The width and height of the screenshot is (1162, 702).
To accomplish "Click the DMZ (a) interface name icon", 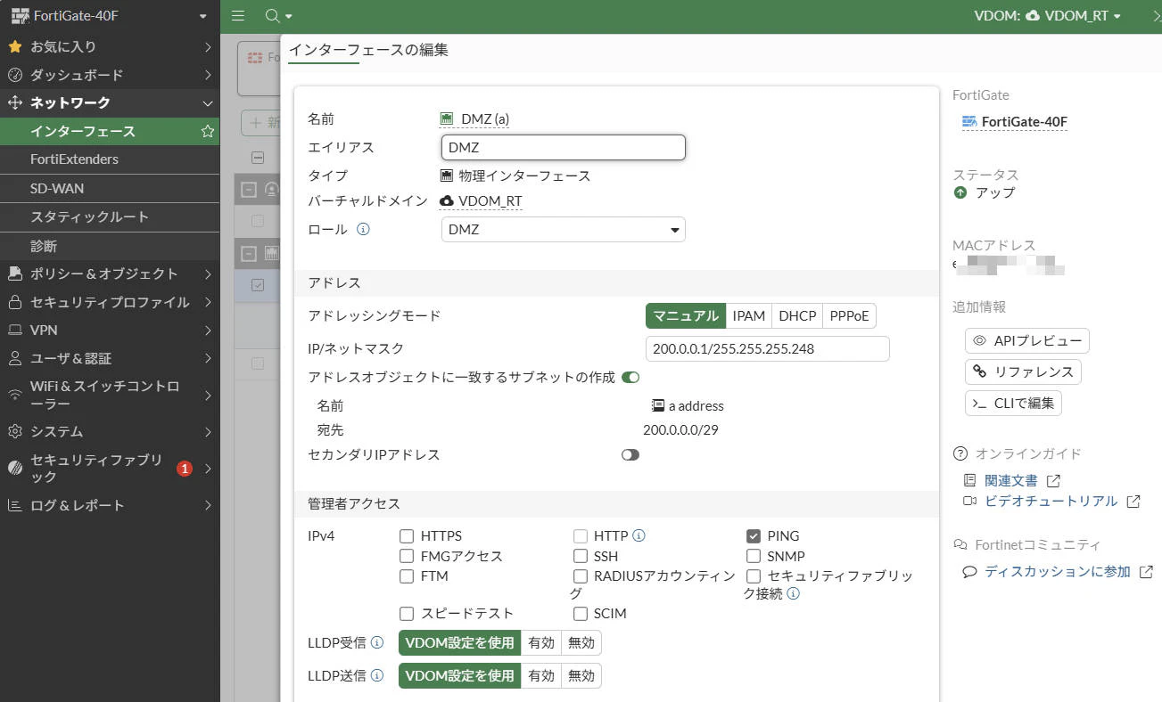I will tap(448, 118).
